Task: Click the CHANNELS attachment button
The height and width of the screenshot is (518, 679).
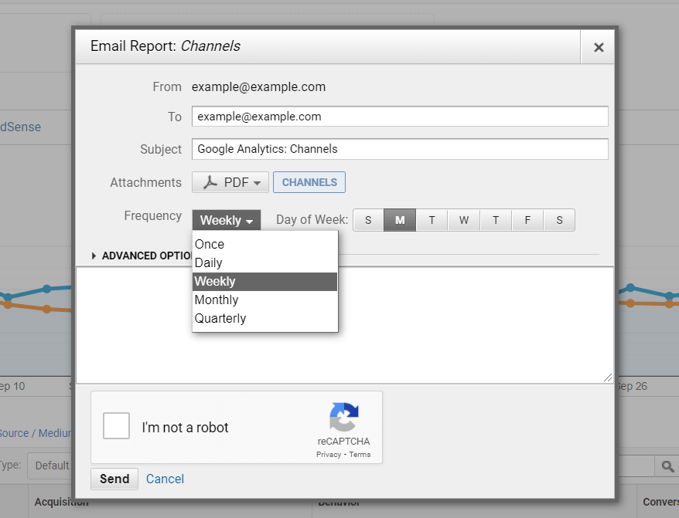Action: (x=309, y=182)
